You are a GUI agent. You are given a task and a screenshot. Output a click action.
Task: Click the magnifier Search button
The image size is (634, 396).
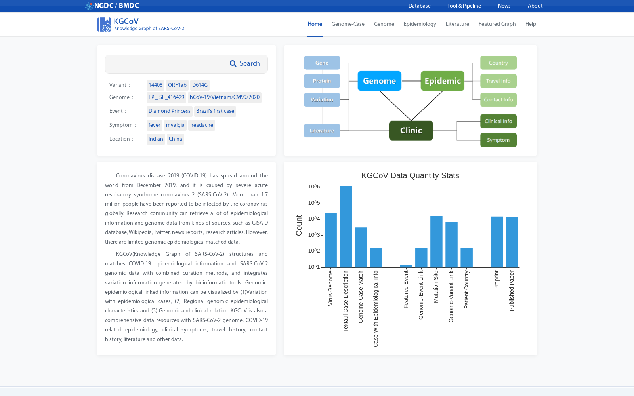click(x=245, y=64)
